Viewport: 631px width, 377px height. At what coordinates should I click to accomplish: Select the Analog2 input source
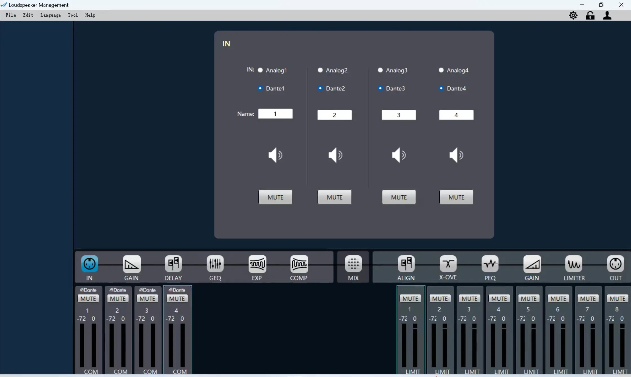320,70
